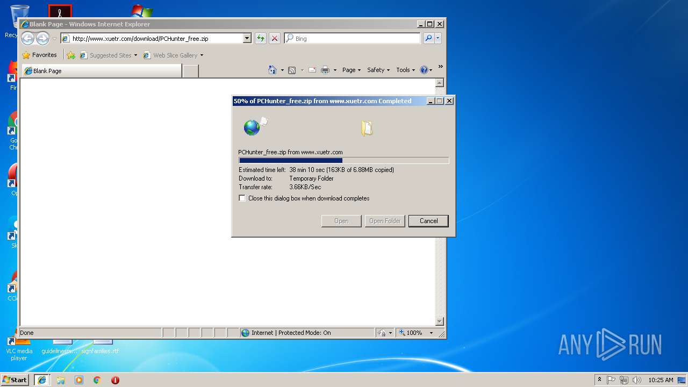Screen dimensions: 688x387
Task: Open Google Chrome from the taskbar
Action: pos(97,380)
